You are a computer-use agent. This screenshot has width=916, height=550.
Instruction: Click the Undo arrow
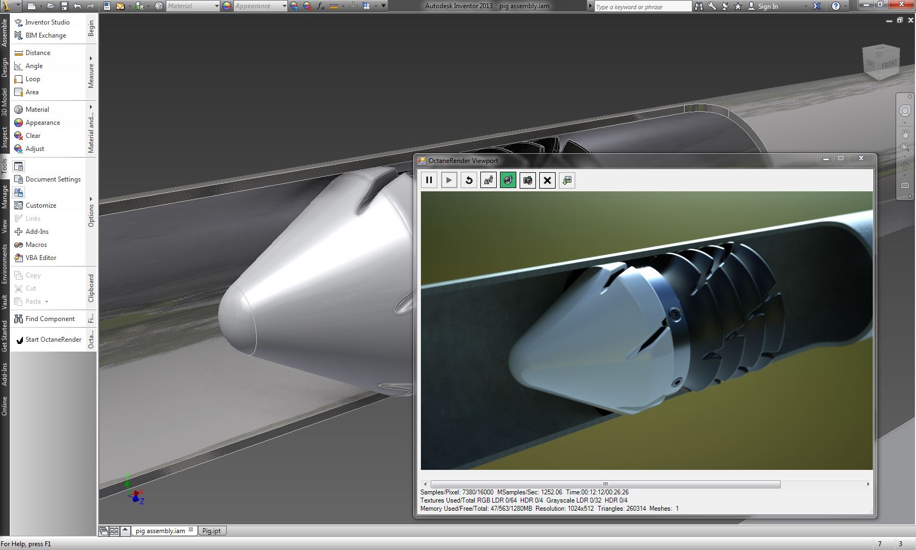(77, 6)
